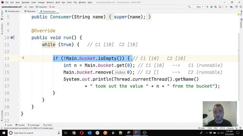
Task: Open the Code menu
Action: (x=33, y=2)
